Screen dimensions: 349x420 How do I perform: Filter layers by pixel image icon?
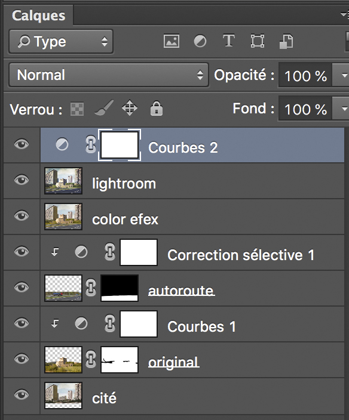click(172, 41)
